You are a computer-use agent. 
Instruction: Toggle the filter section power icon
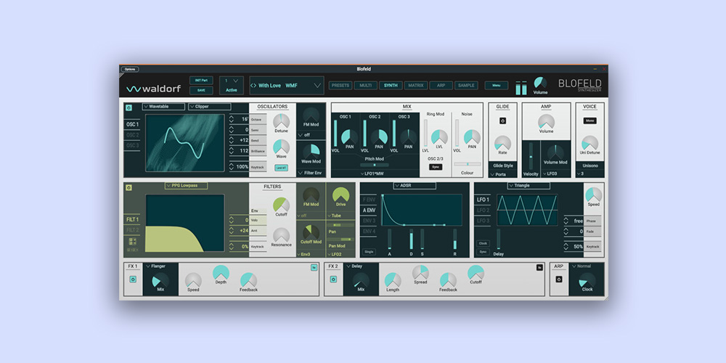point(129,187)
